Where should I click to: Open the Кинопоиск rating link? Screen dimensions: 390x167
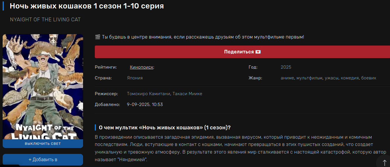click(141, 67)
